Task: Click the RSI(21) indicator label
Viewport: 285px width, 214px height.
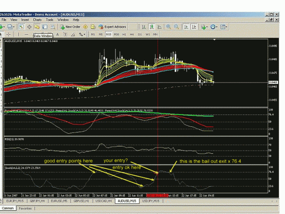Action: [14, 139]
